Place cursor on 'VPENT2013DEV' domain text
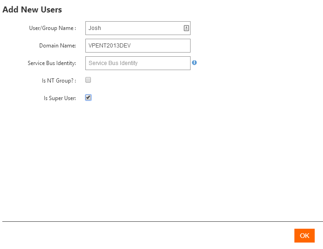This screenshot has height=249, width=323. pyautogui.click(x=110, y=46)
